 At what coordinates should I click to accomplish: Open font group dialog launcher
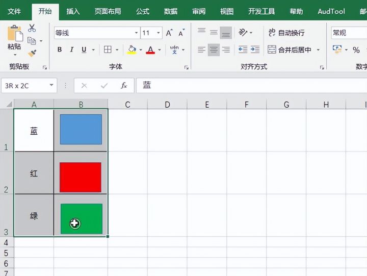[x=187, y=68]
